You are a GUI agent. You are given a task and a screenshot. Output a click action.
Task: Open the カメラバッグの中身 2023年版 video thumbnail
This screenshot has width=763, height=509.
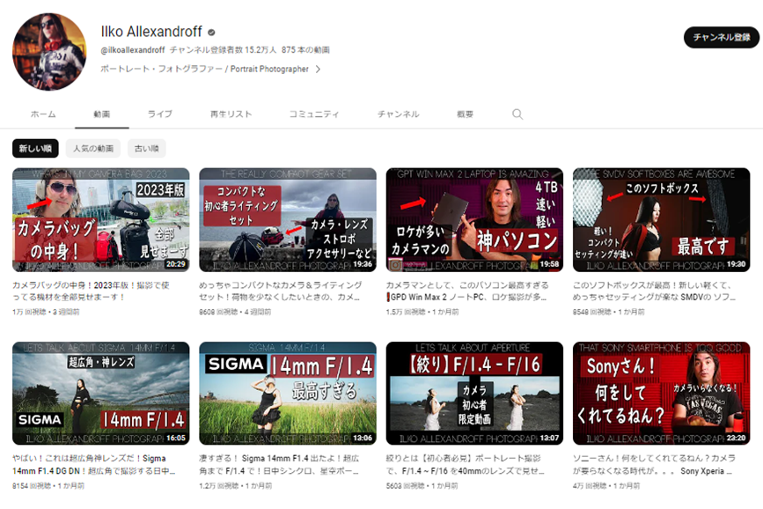[x=100, y=218]
